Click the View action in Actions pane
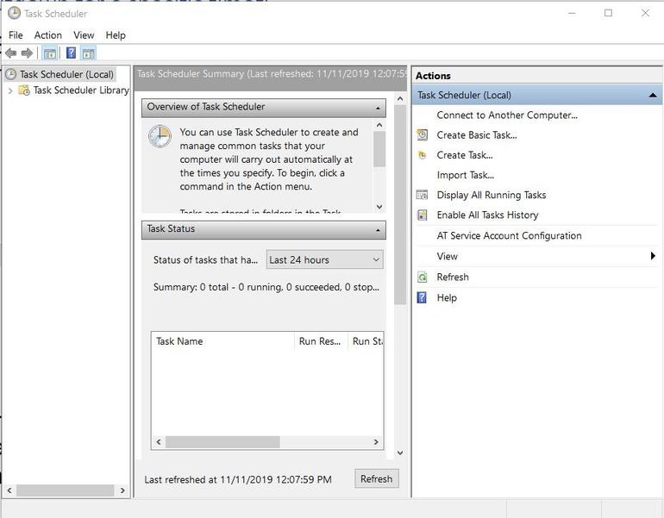Viewport: 664px width, 518px height. 448,256
